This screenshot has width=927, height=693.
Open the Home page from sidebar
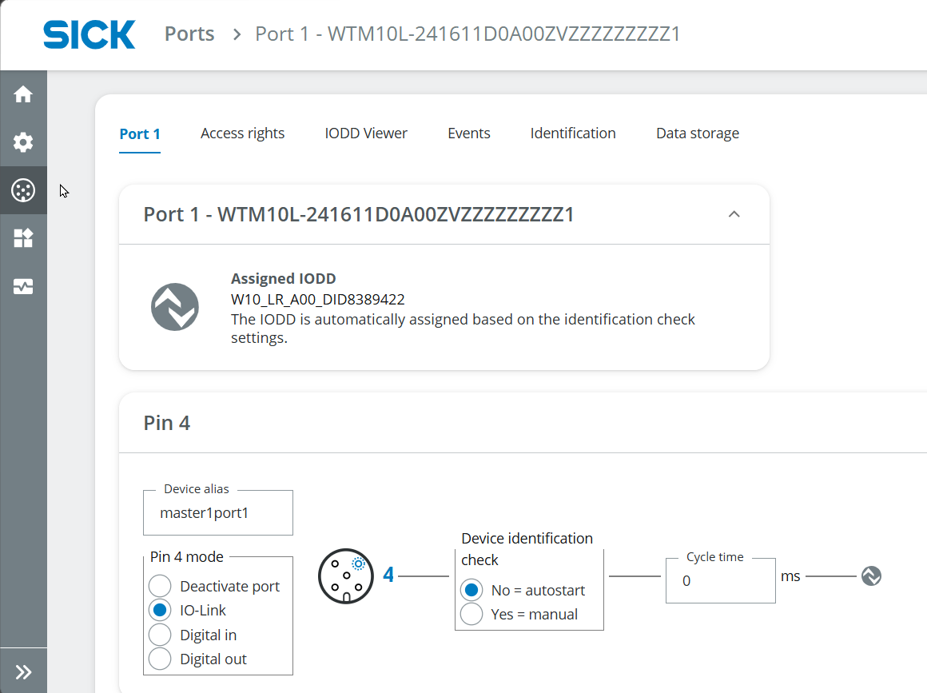23,94
